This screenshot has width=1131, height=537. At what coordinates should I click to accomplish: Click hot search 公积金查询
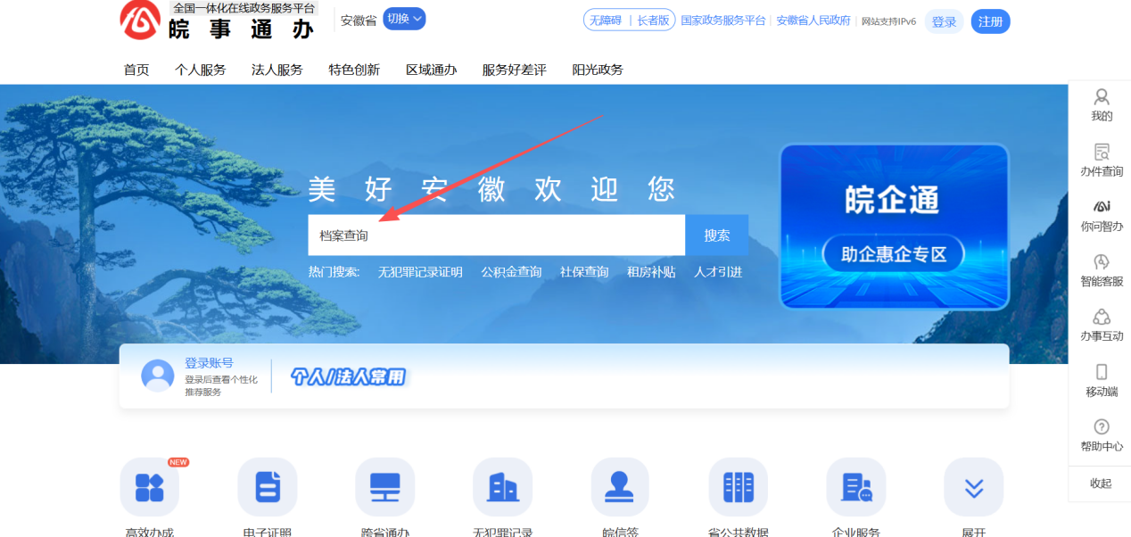[512, 272]
